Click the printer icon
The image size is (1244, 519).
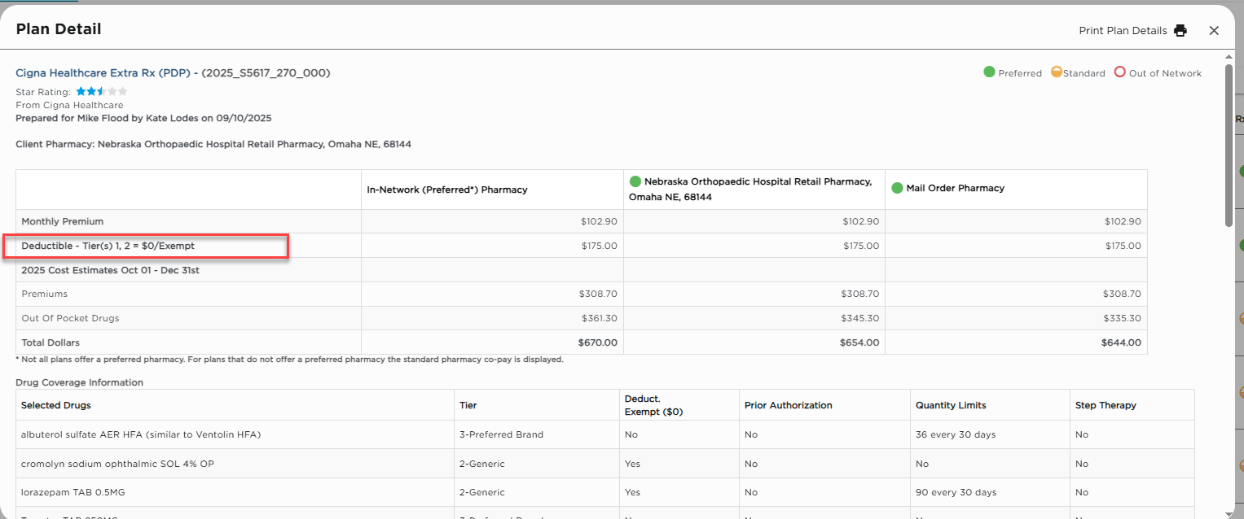click(1180, 31)
